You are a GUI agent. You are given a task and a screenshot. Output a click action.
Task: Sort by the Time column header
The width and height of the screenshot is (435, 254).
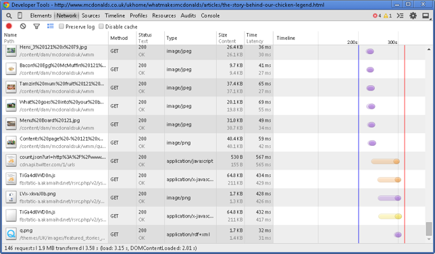coord(259,38)
